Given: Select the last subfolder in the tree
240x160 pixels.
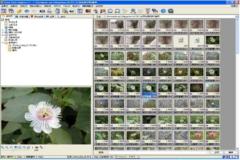Looking at the screenshot, I should (14, 50).
